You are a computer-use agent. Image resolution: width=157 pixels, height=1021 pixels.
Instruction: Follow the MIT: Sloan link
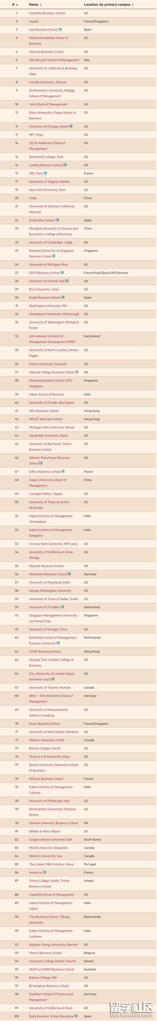click(36, 135)
